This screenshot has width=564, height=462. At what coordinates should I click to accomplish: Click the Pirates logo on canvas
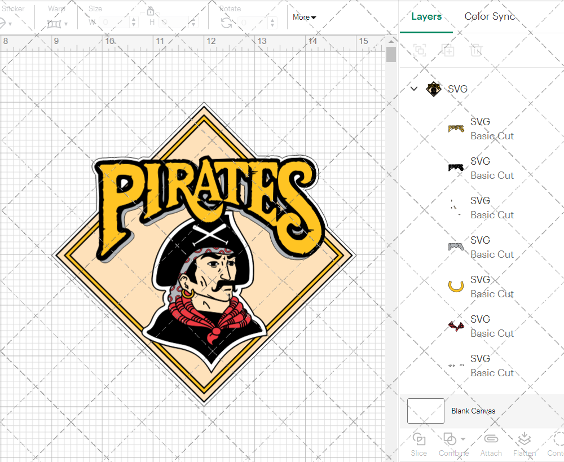(x=204, y=254)
